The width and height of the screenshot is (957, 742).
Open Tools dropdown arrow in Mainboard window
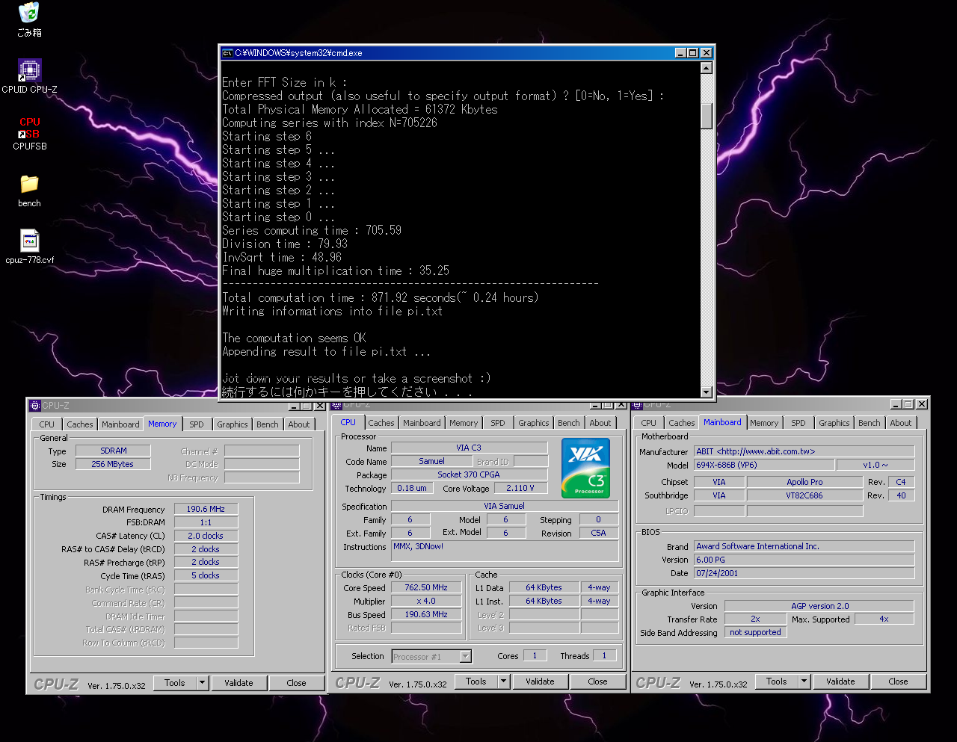[804, 681]
